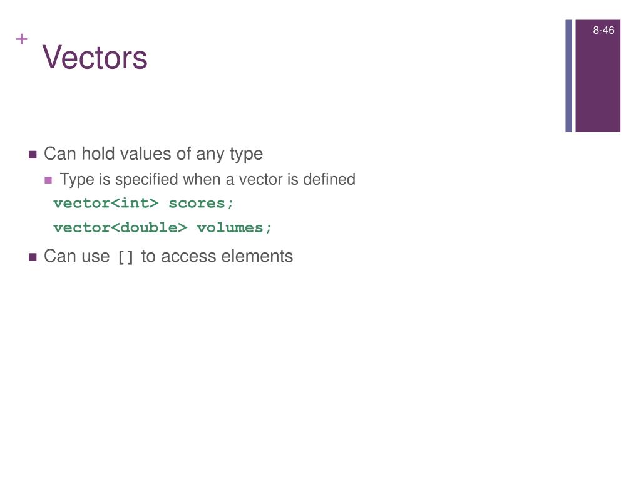Click the code line 'vector<double> volumes;'

pyautogui.click(x=163, y=228)
